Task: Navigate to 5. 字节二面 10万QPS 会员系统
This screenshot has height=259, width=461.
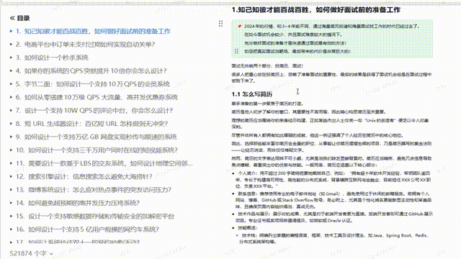Action: coord(93,84)
